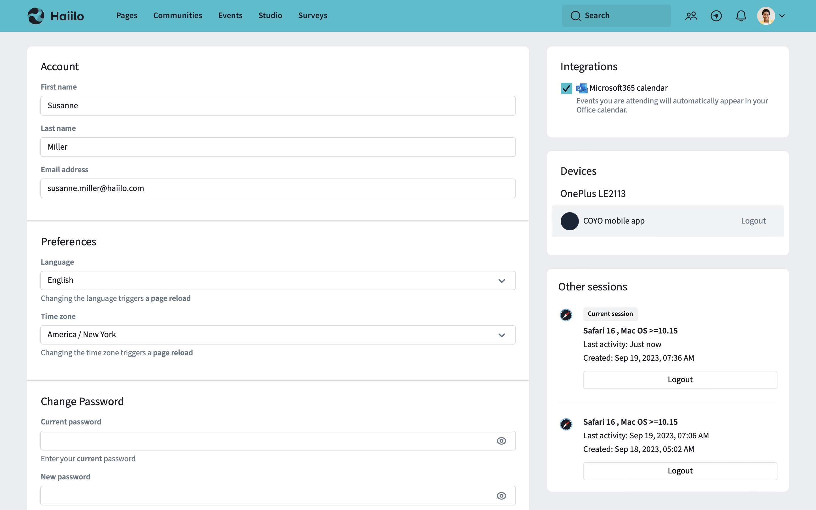
Task: Log out the COYO mobile app device
Action: 753,221
